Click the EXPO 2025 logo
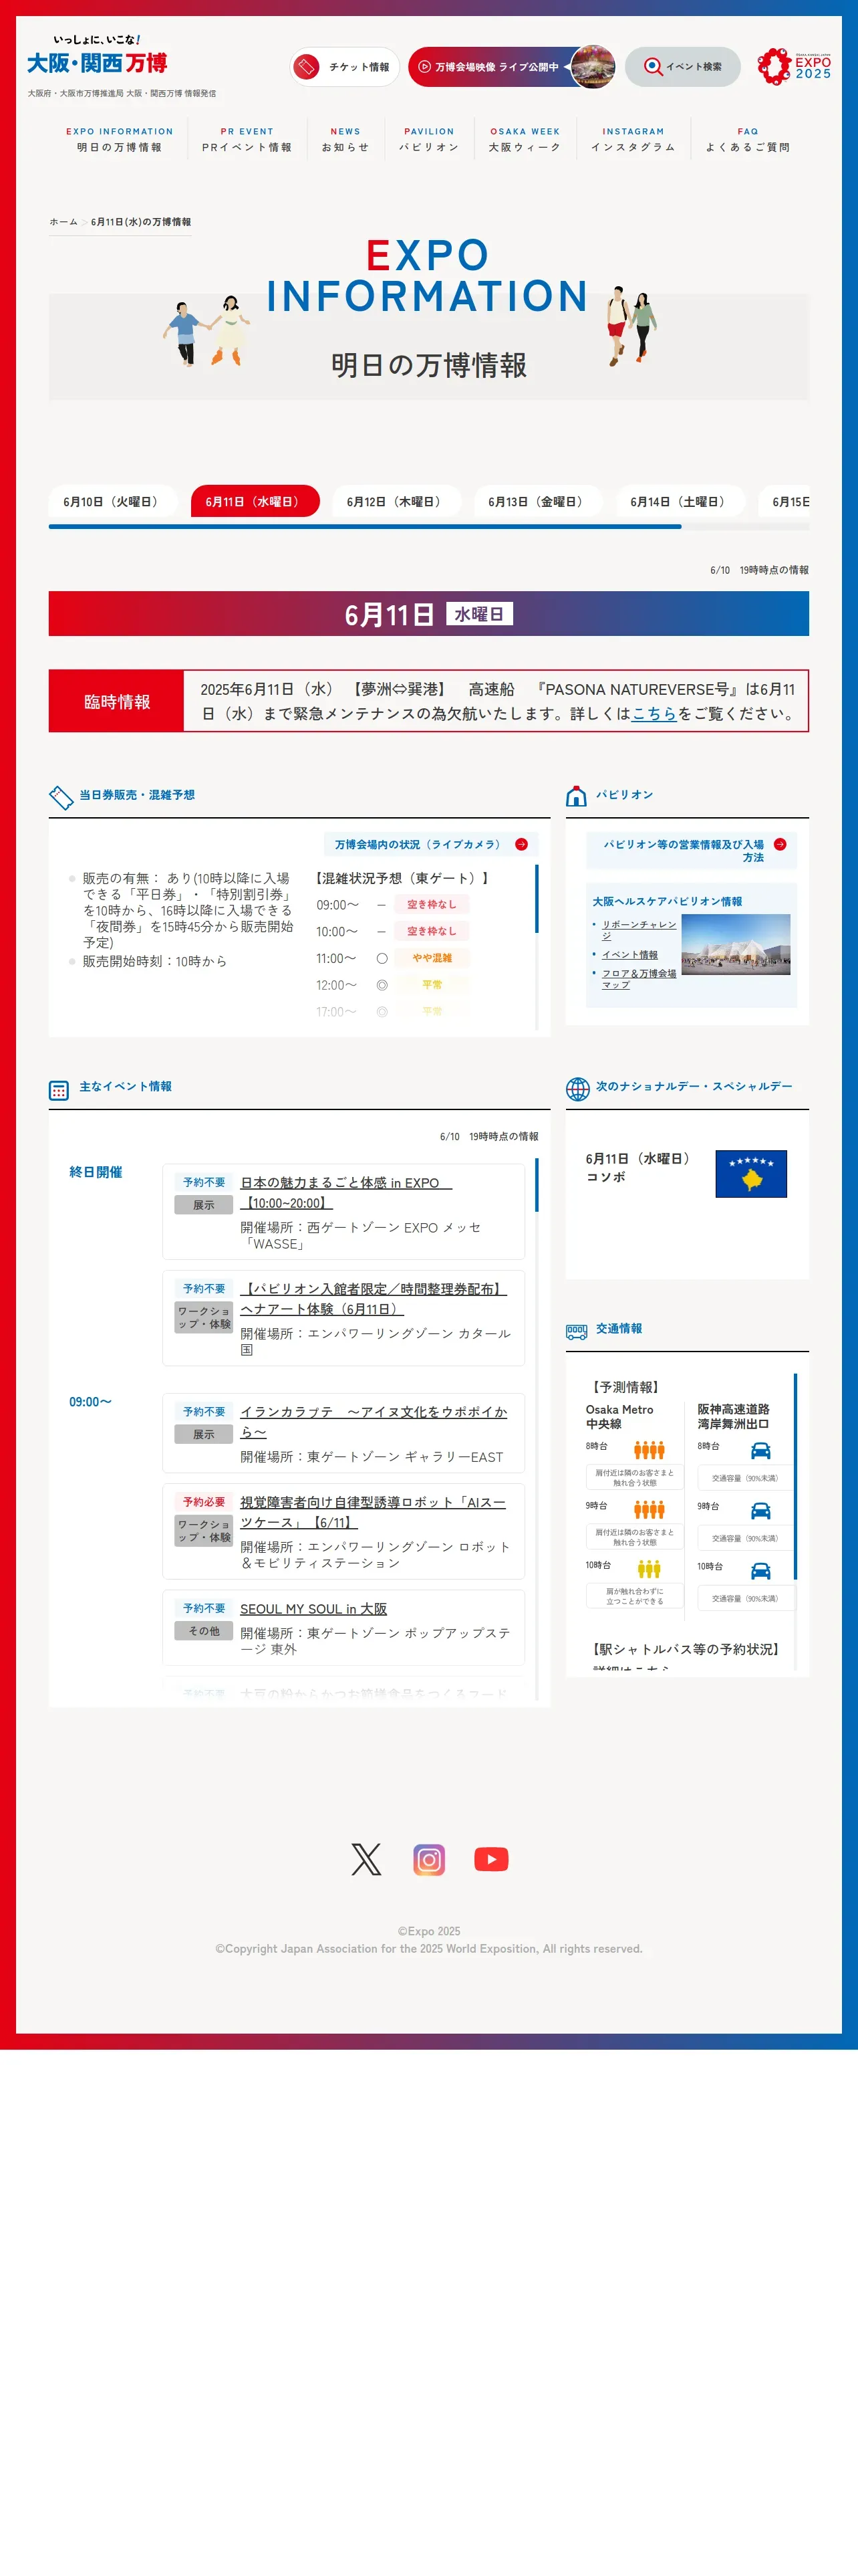The width and height of the screenshot is (858, 2576). (794, 66)
